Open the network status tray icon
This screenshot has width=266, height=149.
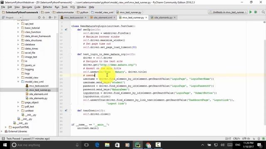(216, 145)
